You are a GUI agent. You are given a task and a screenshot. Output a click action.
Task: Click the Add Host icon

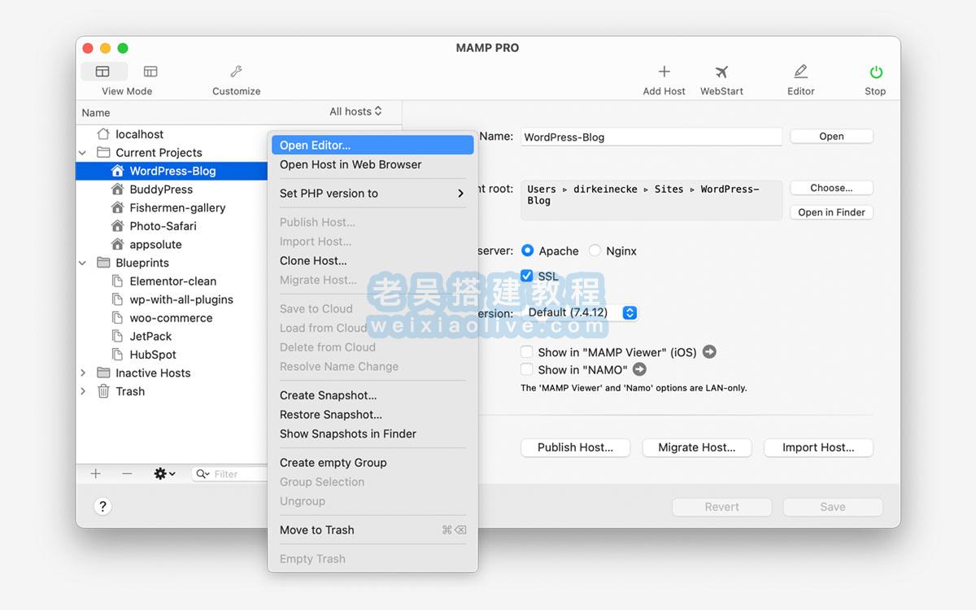(664, 72)
